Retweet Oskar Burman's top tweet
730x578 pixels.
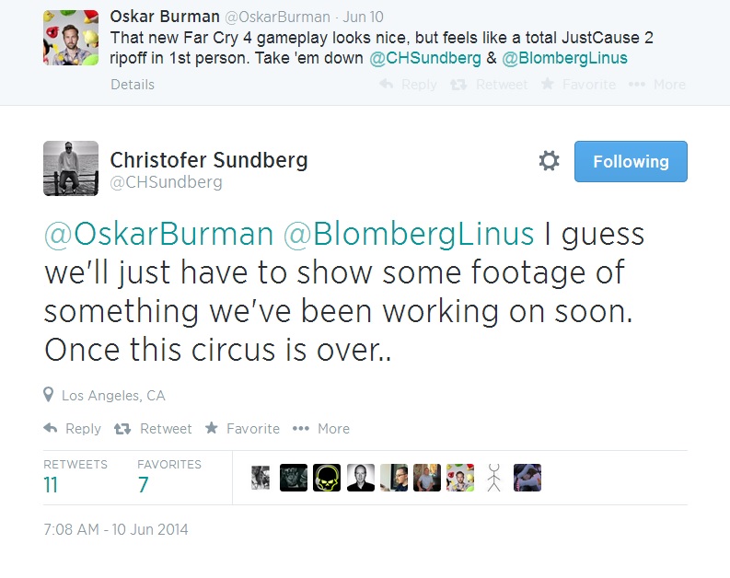click(x=488, y=85)
